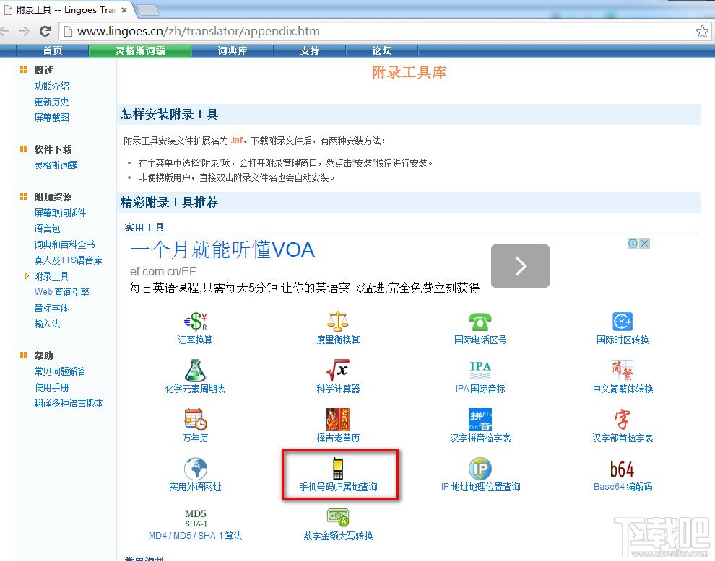Open the 化学元素周期表 periodic table tool

tap(195, 378)
